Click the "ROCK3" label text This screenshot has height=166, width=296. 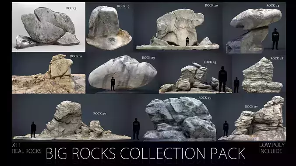click(71, 8)
